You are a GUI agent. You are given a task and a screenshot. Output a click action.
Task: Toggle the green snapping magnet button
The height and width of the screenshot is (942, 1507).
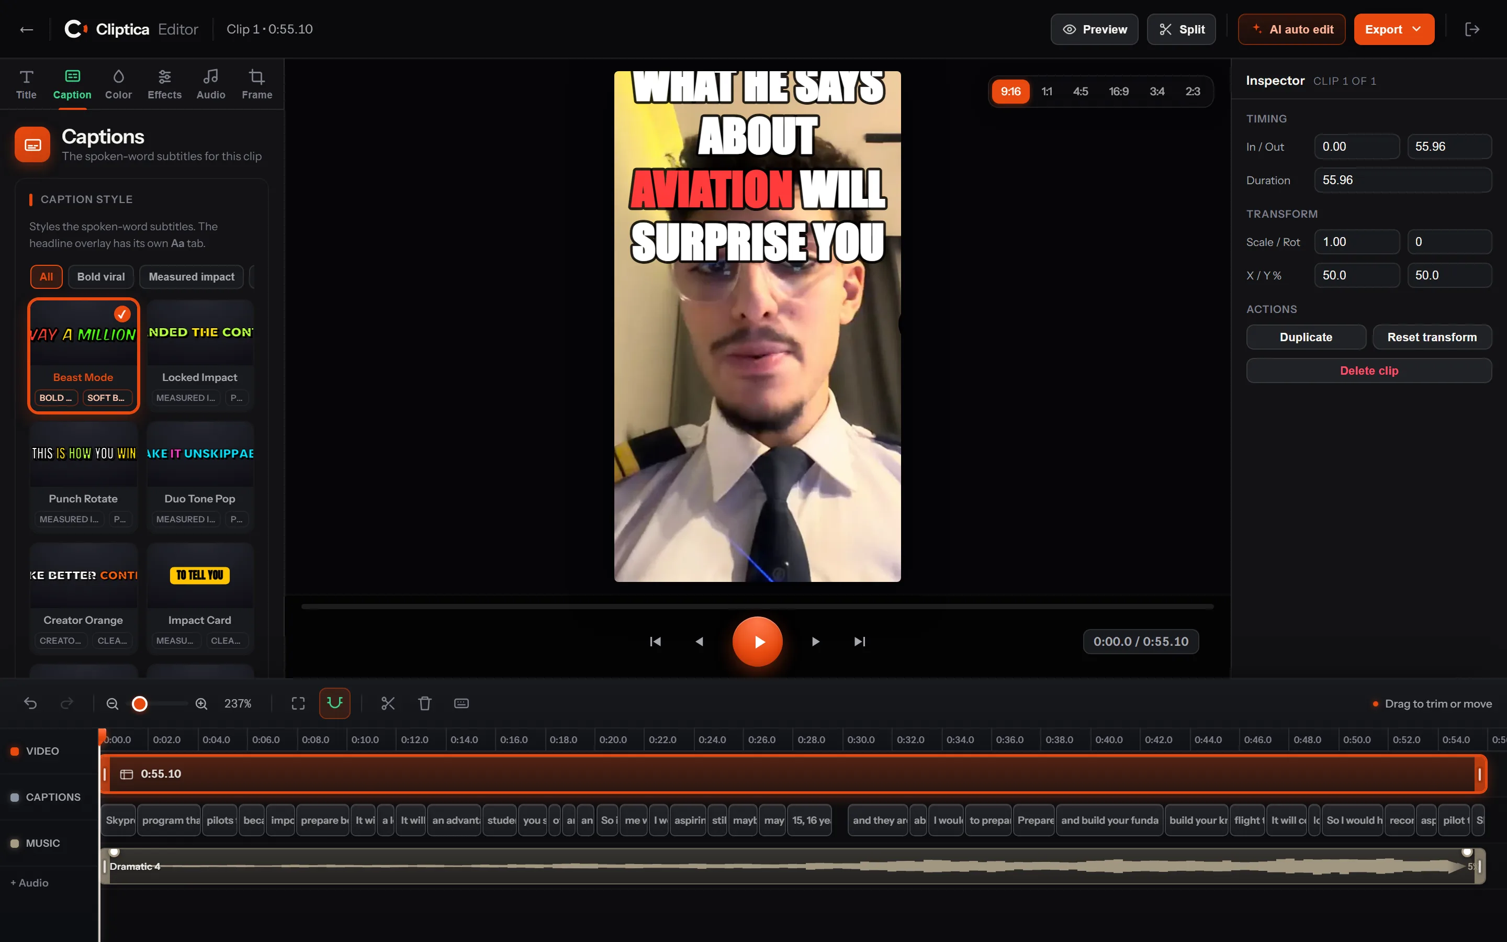click(334, 703)
